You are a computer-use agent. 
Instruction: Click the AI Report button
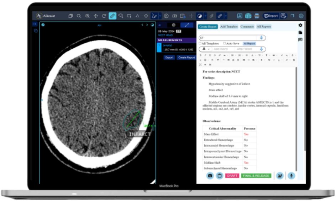250,44
